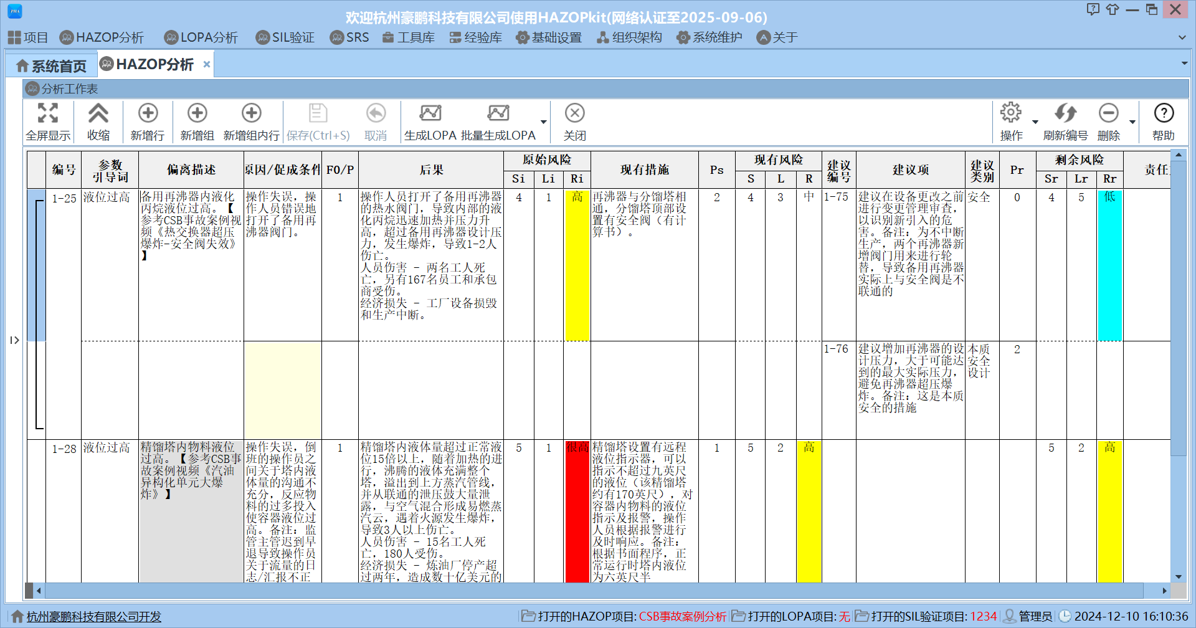This screenshot has height=628, width=1196.
Task: Click 批量生成LOPA toolbar icon
Action: (498, 113)
